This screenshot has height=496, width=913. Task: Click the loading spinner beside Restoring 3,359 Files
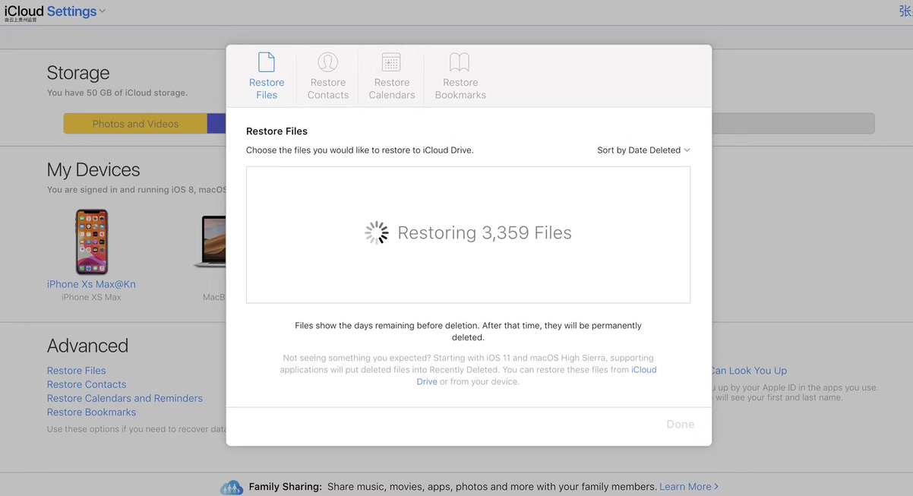point(377,233)
